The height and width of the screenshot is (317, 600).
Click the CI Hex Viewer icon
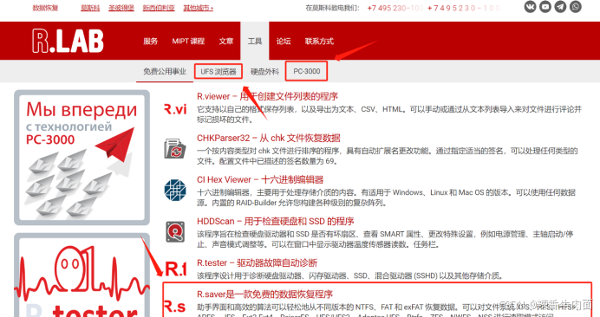175,190
